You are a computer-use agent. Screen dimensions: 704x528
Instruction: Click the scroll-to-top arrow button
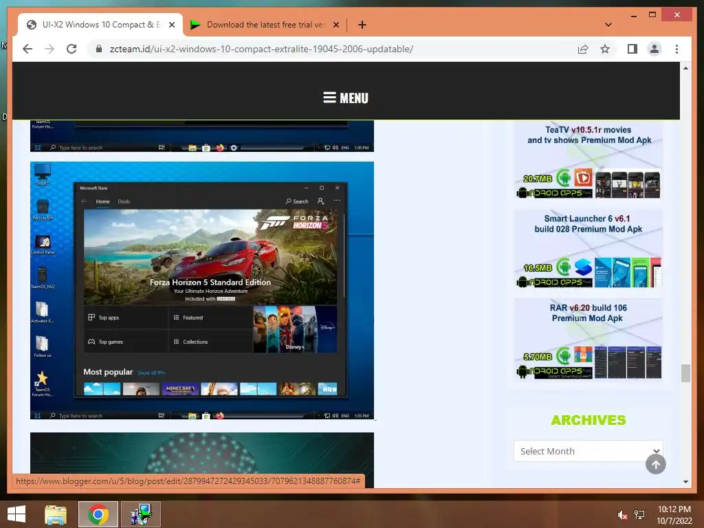click(655, 464)
